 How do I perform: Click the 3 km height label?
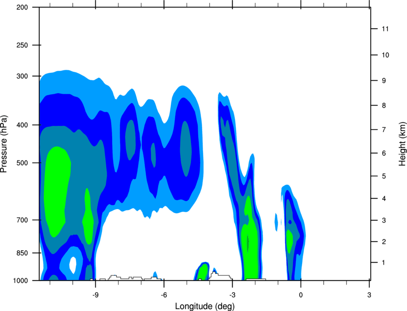coord(384,220)
